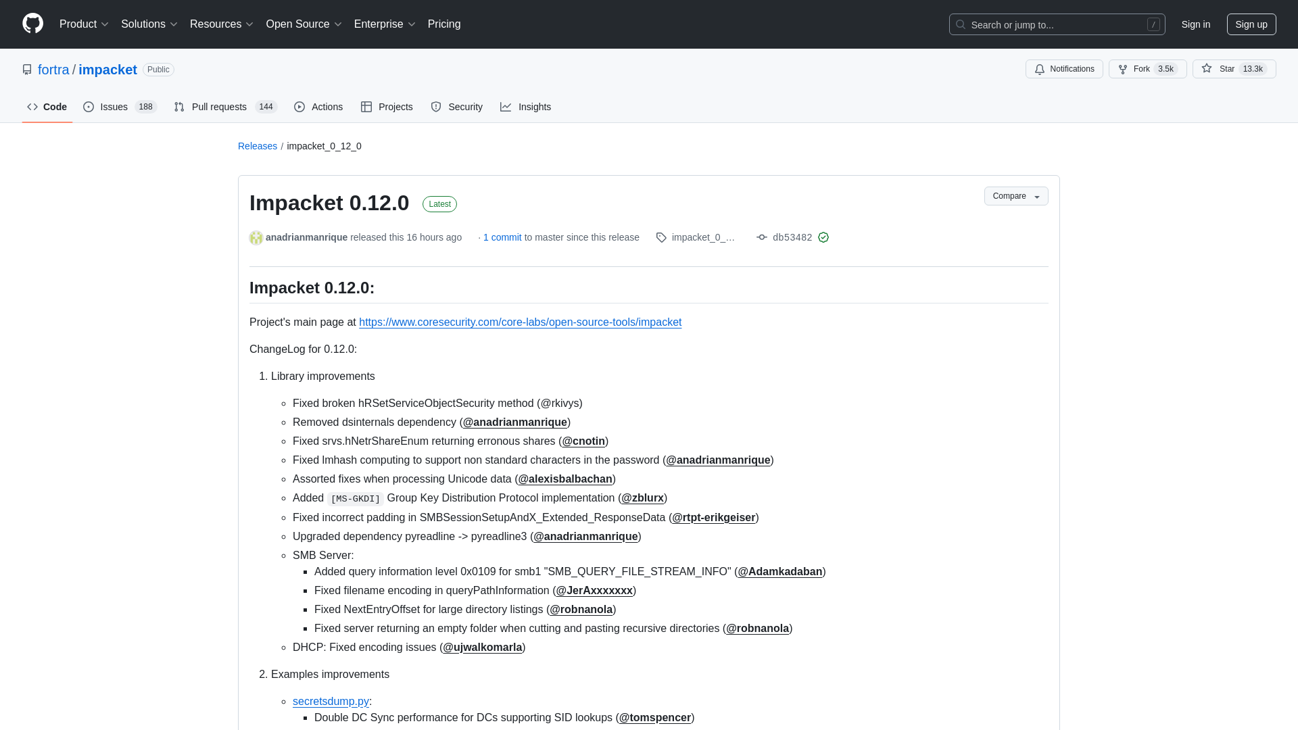
Task: Open the Insights tab
Action: tap(525, 107)
